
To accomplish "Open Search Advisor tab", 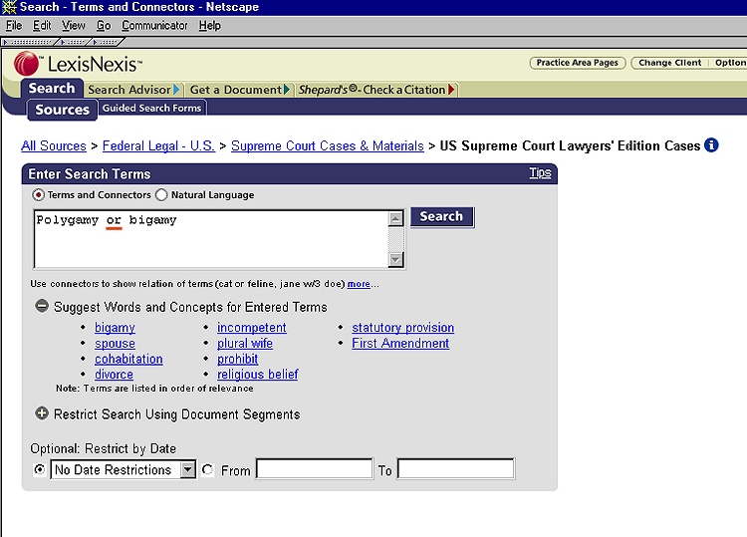I will click(132, 90).
